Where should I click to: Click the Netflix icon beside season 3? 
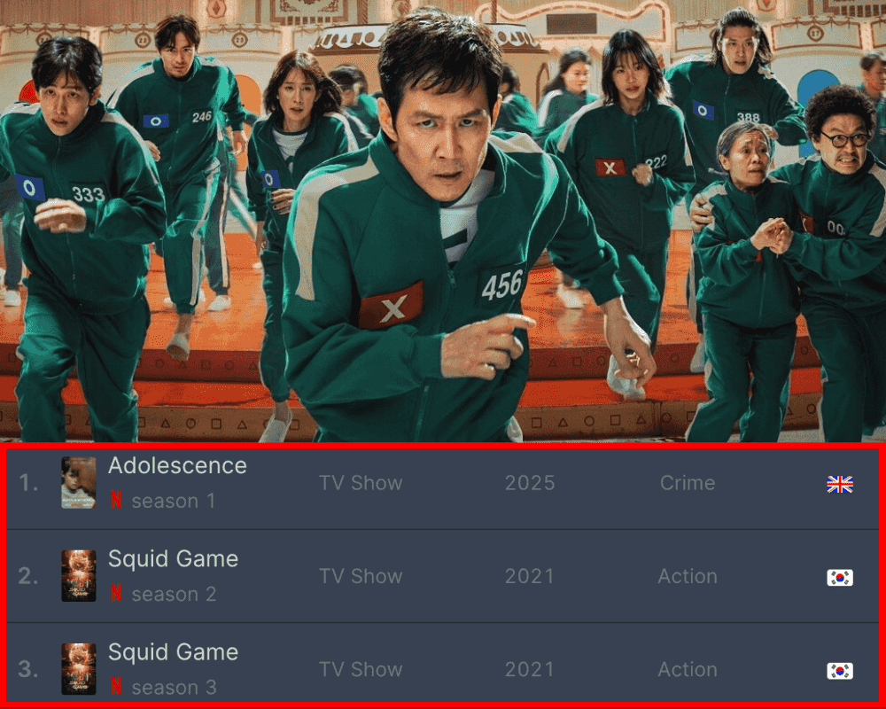click(116, 686)
